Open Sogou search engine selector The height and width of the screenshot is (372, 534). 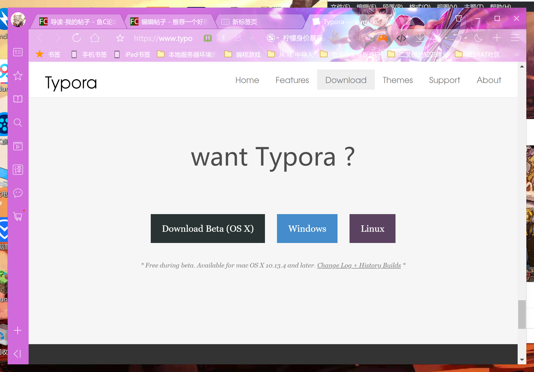[x=273, y=38]
